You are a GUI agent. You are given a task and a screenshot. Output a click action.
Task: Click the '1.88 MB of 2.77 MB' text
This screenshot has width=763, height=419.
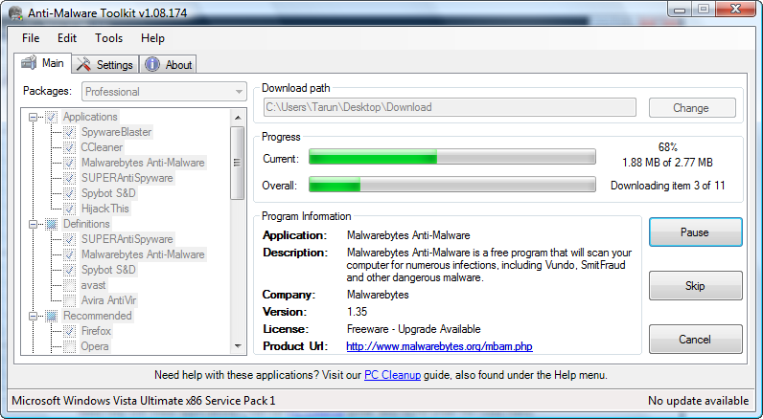tap(667, 163)
